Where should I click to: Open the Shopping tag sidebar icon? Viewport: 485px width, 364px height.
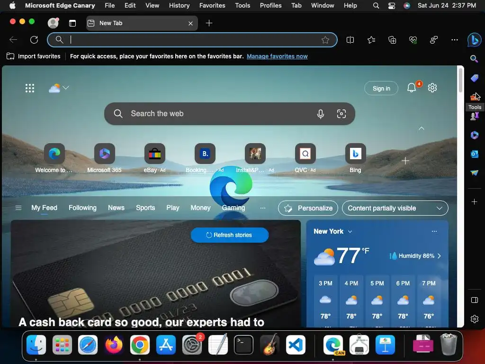pos(474,78)
